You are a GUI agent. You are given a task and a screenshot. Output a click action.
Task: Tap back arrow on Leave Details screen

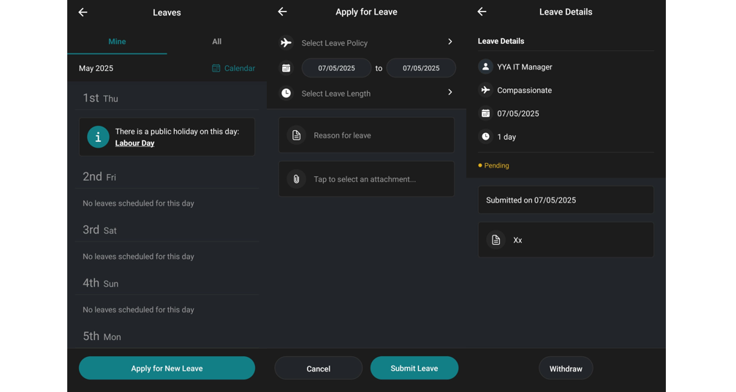pos(482,12)
